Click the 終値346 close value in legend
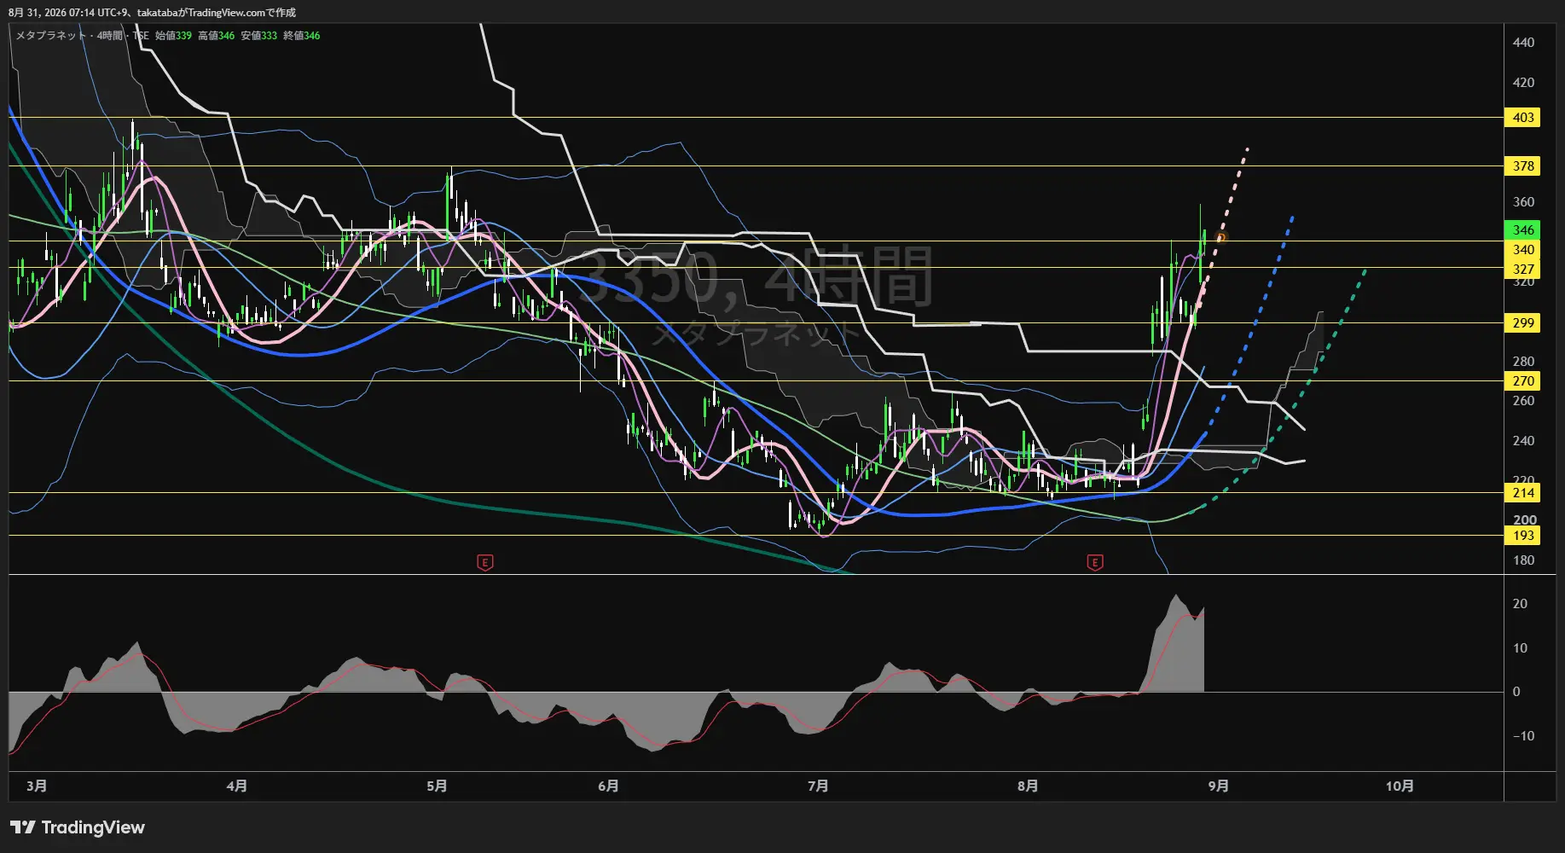Screen dimensions: 1565x853 (x=301, y=36)
